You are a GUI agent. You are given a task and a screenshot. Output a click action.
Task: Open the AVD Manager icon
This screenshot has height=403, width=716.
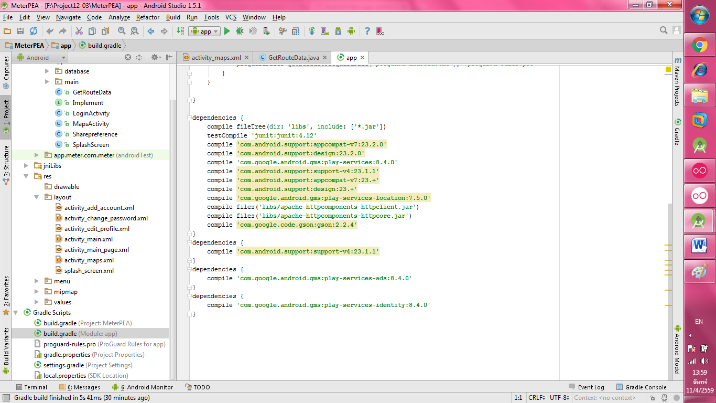[325, 31]
